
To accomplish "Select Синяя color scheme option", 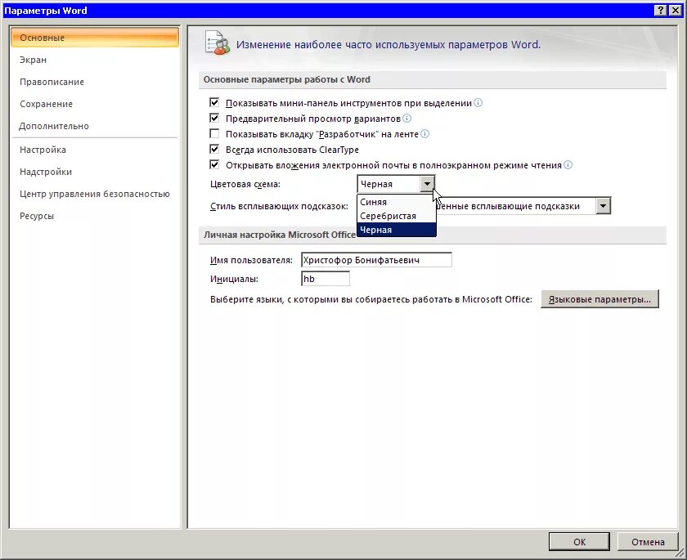I will [397, 202].
